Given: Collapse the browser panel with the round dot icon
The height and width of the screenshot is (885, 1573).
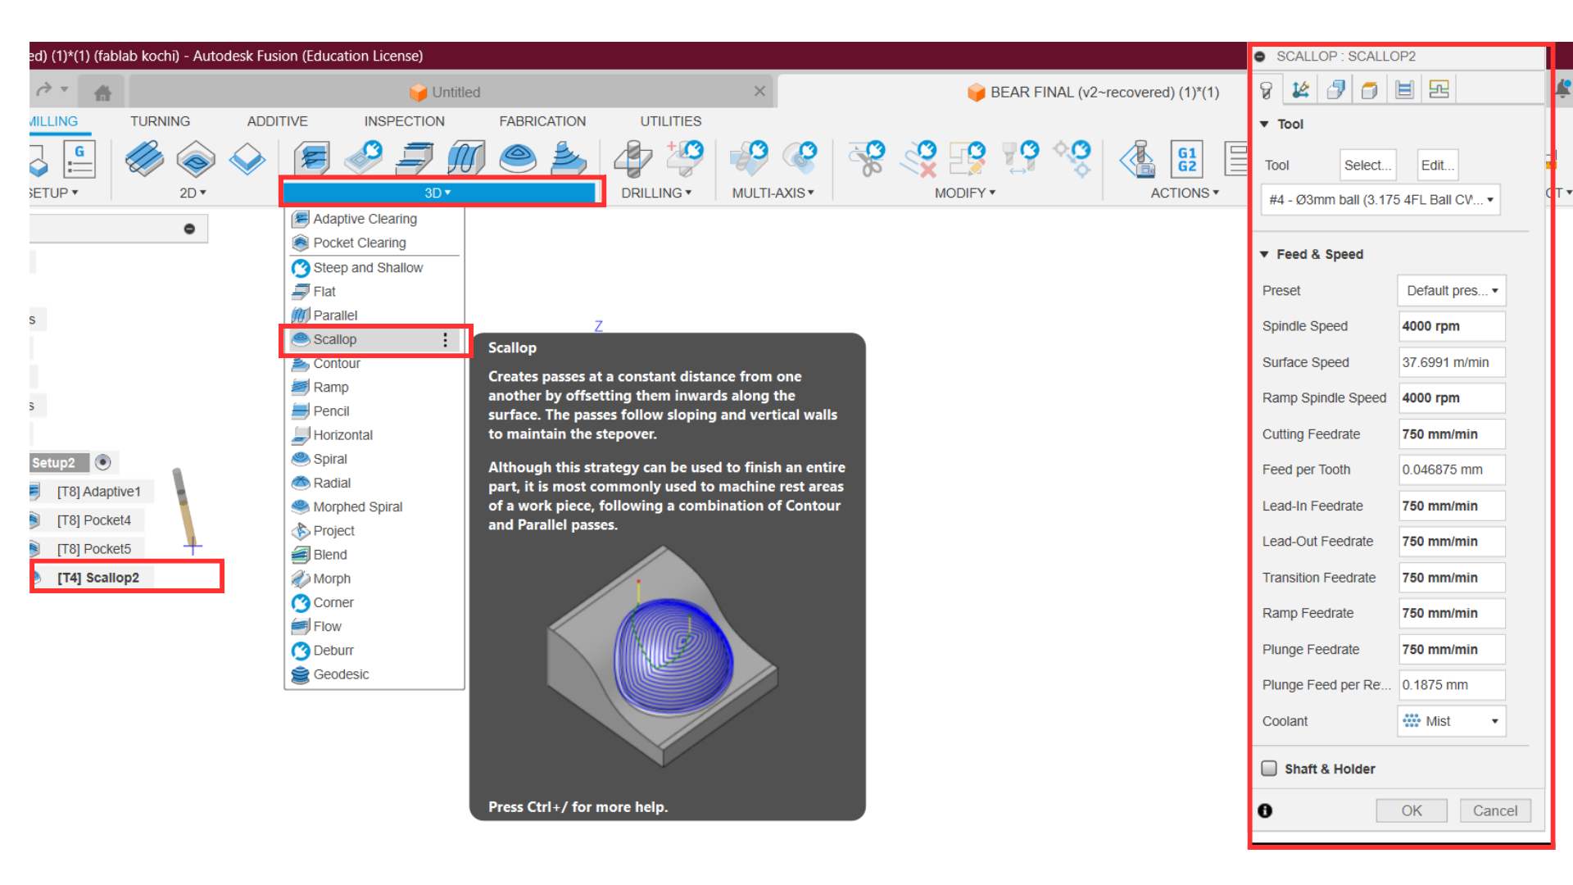Looking at the screenshot, I should pyautogui.click(x=189, y=229).
